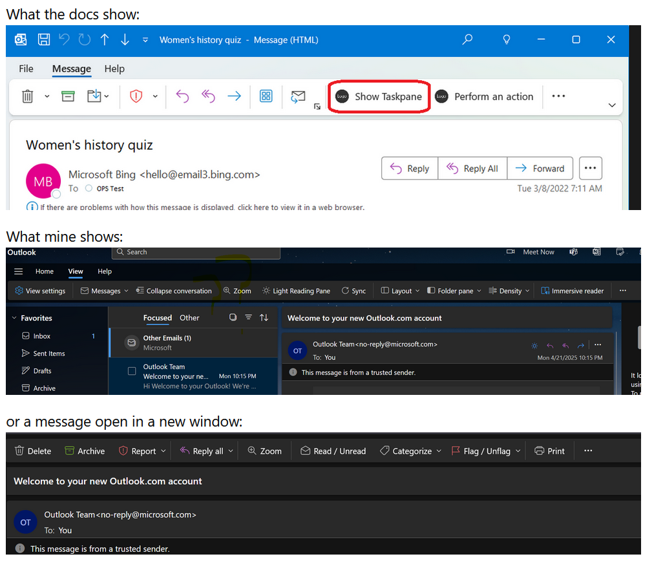Open ribbon overflow three dots
The height and width of the screenshot is (572, 654).
[x=558, y=96]
